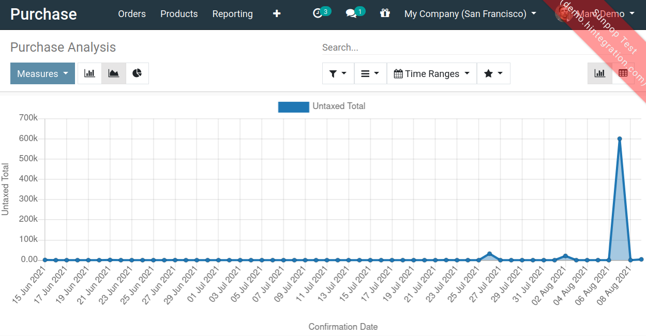This screenshot has height=336, width=646.
Task: Open the My Company (San Francisco) switcher
Action: pyautogui.click(x=470, y=14)
